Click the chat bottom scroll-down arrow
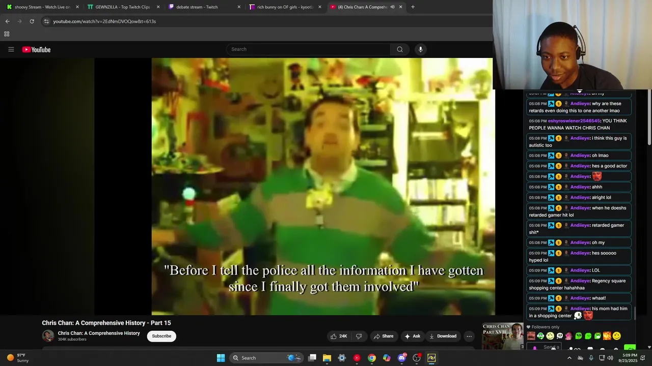 pyautogui.click(x=649, y=347)
